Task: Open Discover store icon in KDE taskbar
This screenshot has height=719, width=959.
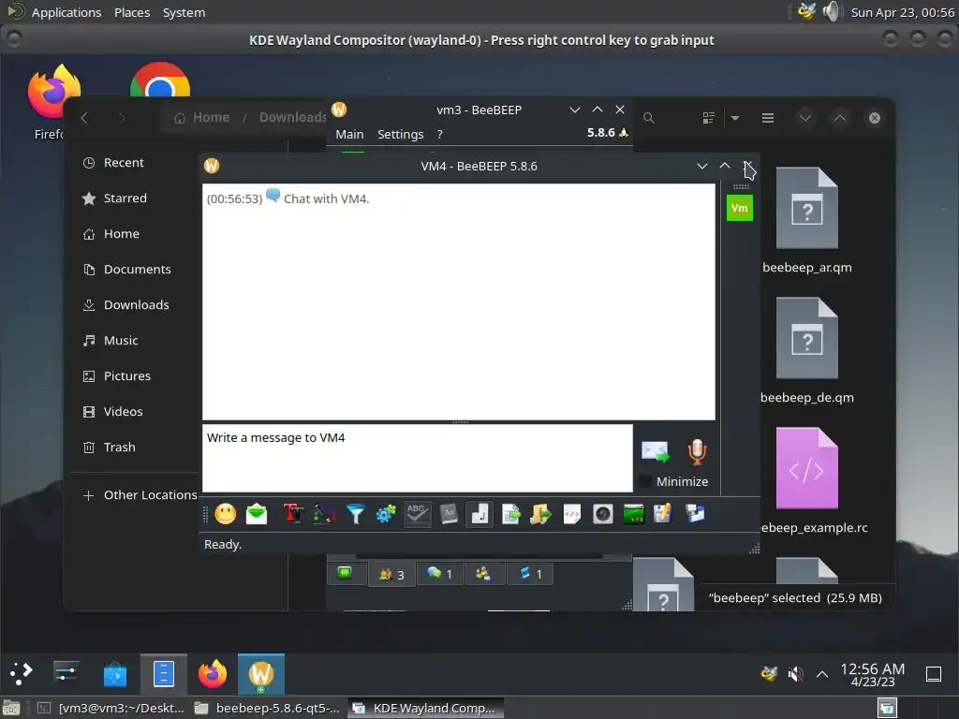Action: click(115, 674)
